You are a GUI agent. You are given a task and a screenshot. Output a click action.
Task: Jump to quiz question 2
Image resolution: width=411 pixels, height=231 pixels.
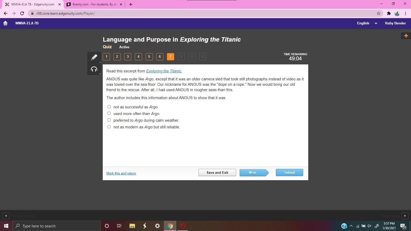[117, 57]
